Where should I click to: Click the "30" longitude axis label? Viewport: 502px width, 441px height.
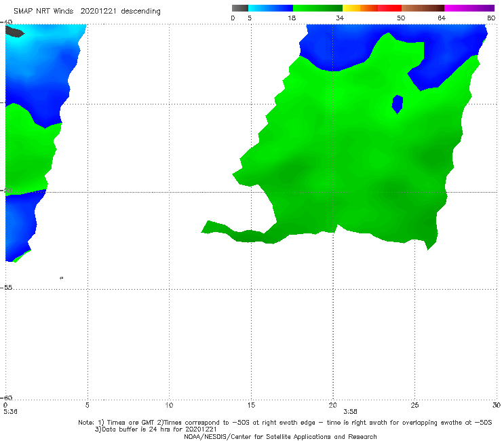(x=497, y=405)
